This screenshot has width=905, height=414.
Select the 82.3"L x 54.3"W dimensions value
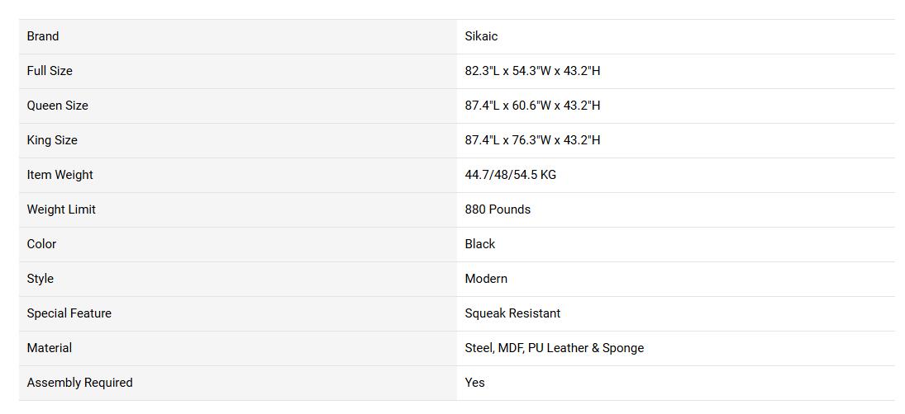coord(532,71)
